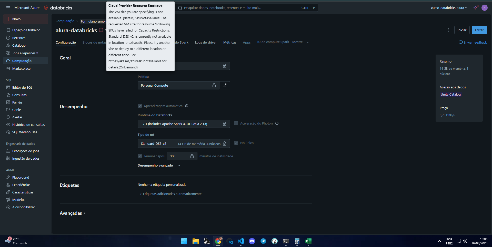The width and height of the screenshot is (492, 247).
Task: Click the inactivity minutes field showing 300
Action: pyautogui.click(x=182, y=156)
